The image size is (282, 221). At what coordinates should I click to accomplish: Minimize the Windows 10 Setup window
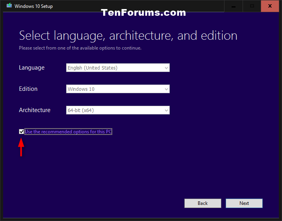tap(234, 6)
